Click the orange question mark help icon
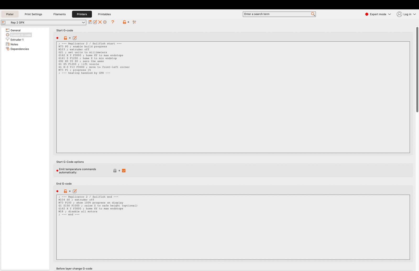The width and height of the screenshot is (419, 271). 113,22
